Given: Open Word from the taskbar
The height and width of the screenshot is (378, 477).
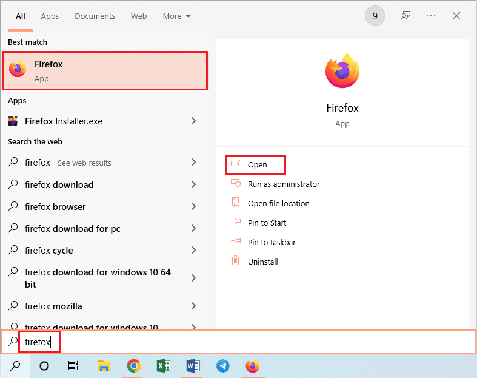Looking at the screenshot, I should pos(193,366).
